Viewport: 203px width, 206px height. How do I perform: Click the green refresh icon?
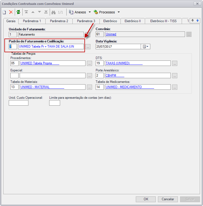[18, 12]
